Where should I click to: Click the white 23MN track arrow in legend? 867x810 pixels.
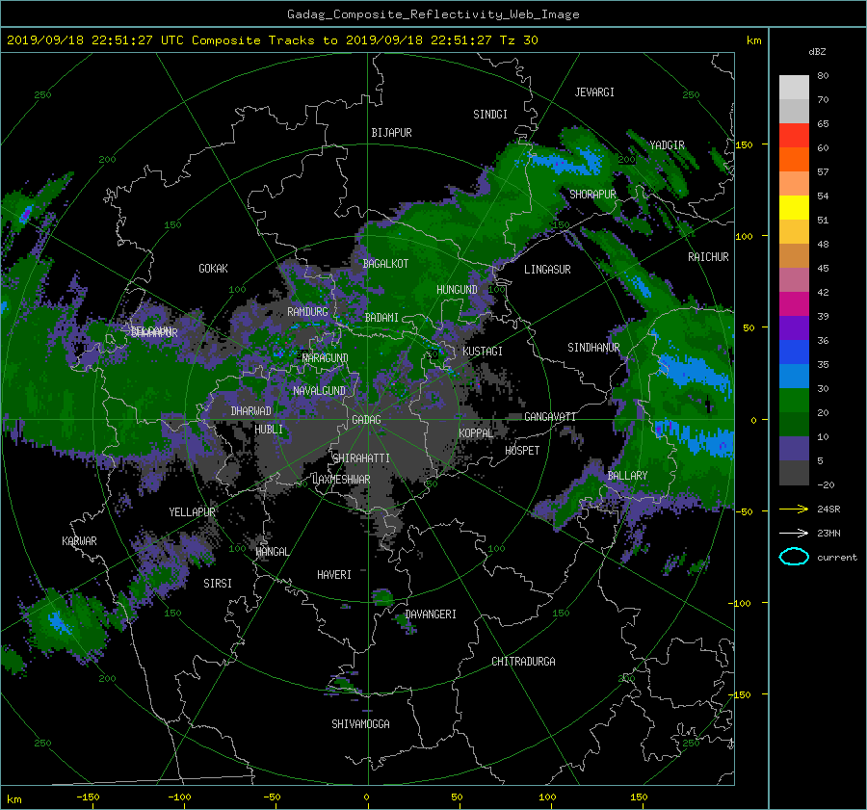coord(794,533)
